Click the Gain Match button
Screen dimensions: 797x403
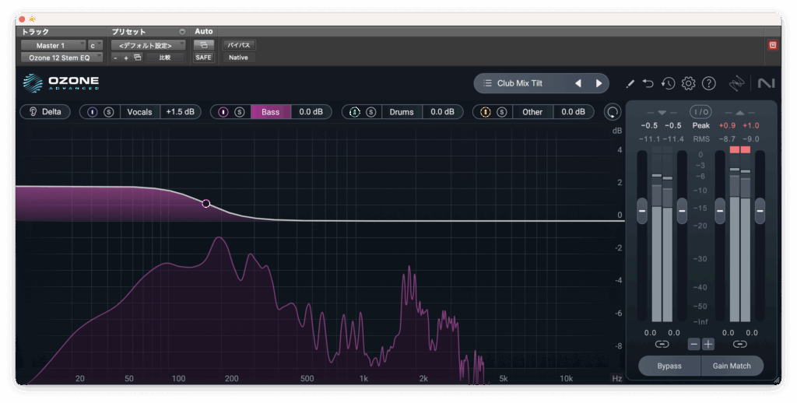732,366
